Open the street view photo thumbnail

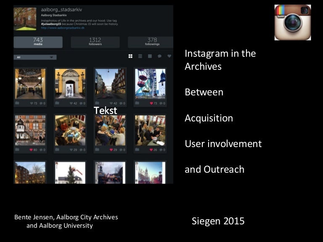110,84
